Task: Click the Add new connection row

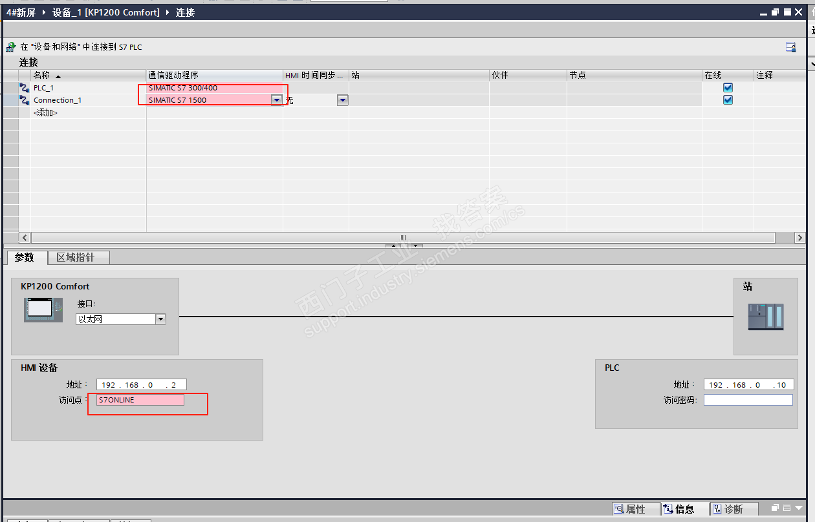Action: click(45, 112)
